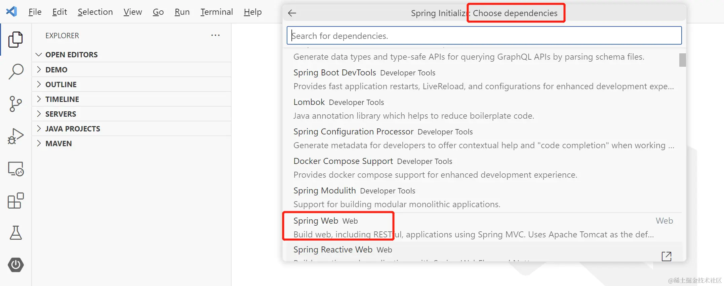Open the Remote Explorer view
Image resolution: width=724 pixels, height=286 pixels.
pyautogui.click(x=15, y=168)
